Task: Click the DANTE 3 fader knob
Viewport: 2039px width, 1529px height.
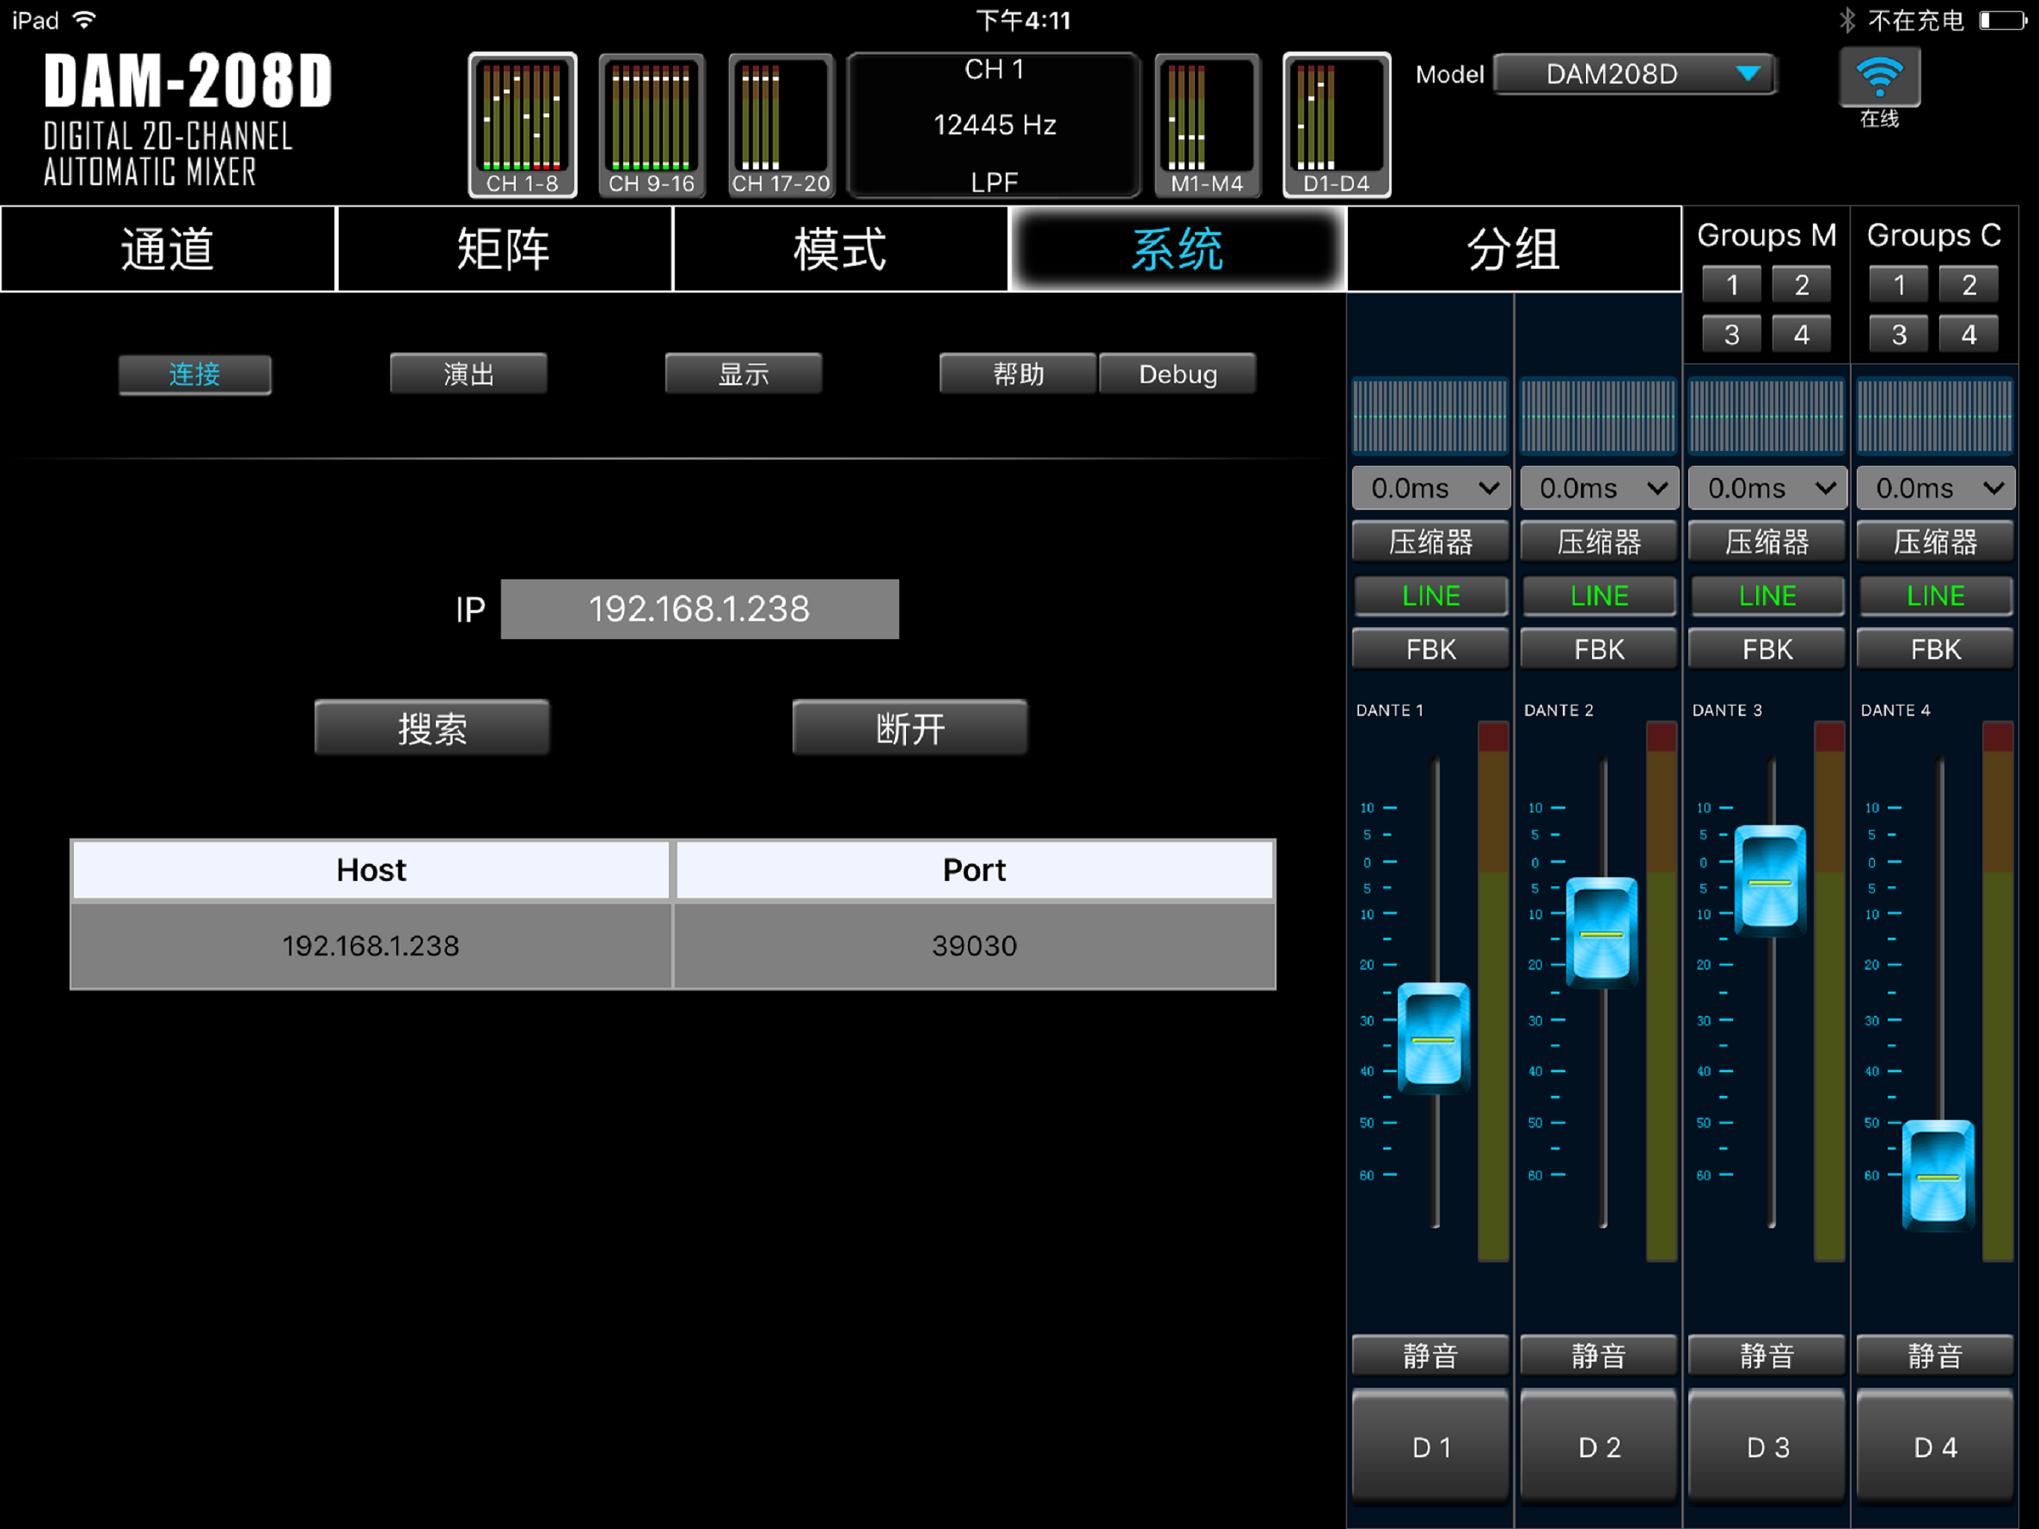Action: pos(1770,882)
